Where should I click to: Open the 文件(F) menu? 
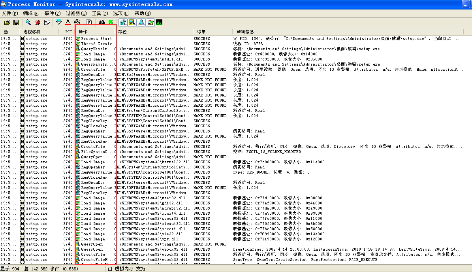(10, 13)
